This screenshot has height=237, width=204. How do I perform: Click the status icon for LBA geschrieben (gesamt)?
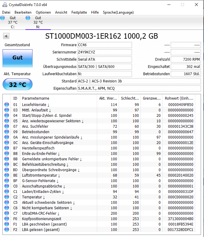(x=7, y=224)
